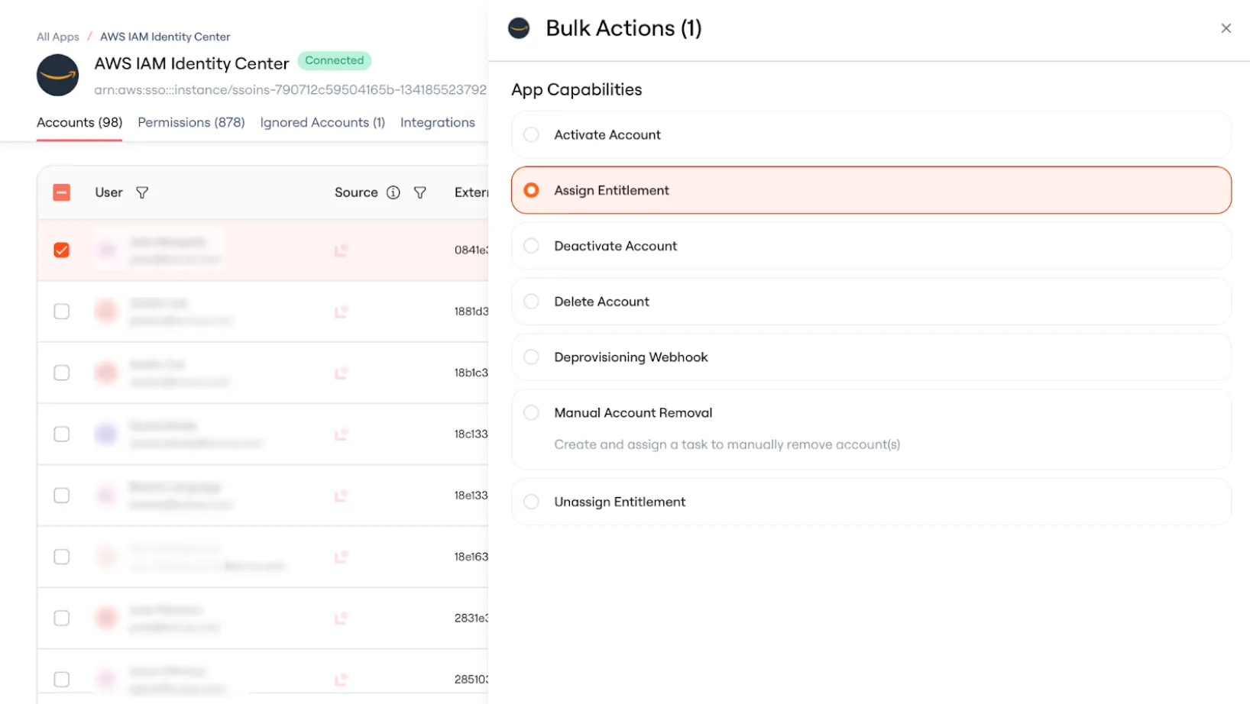Click source icon in row 2831e
The image size is (1250, 704).
[x=342, y=618]
